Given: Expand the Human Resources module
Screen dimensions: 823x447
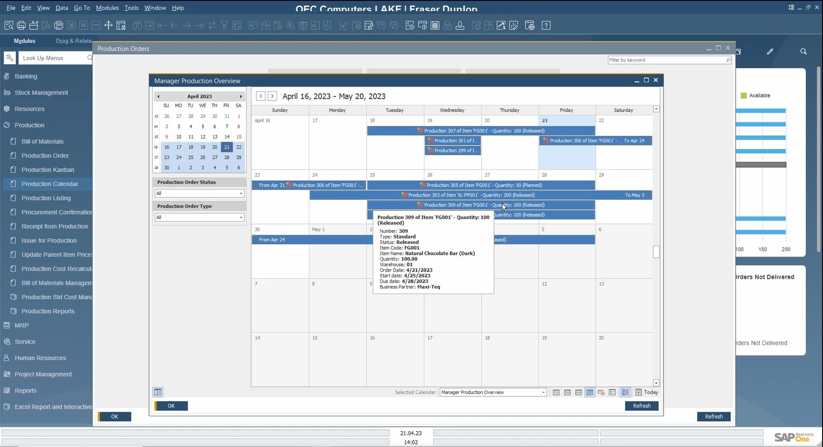Looking at the screenshot, I should click(40, 358).
